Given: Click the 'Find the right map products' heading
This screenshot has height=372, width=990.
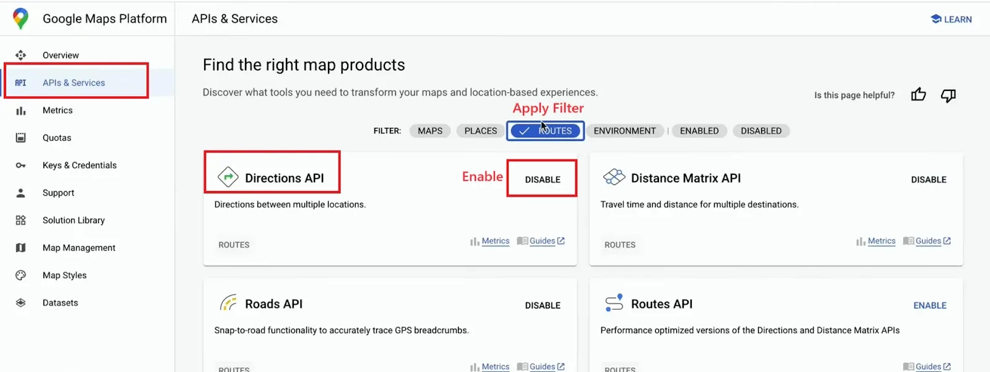Looking at the screenshot, I should (304, 65).
